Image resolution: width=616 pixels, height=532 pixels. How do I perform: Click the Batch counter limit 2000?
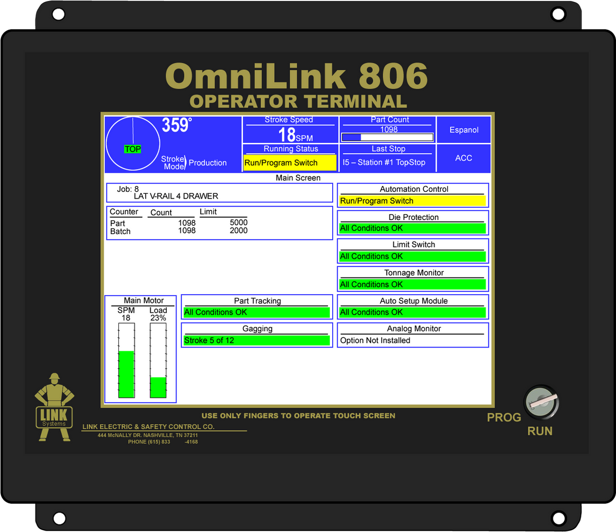point(239,231)
